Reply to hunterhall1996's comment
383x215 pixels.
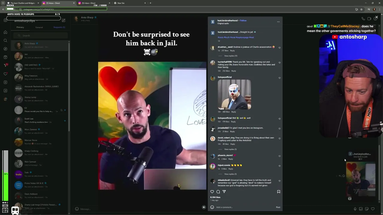234,71
